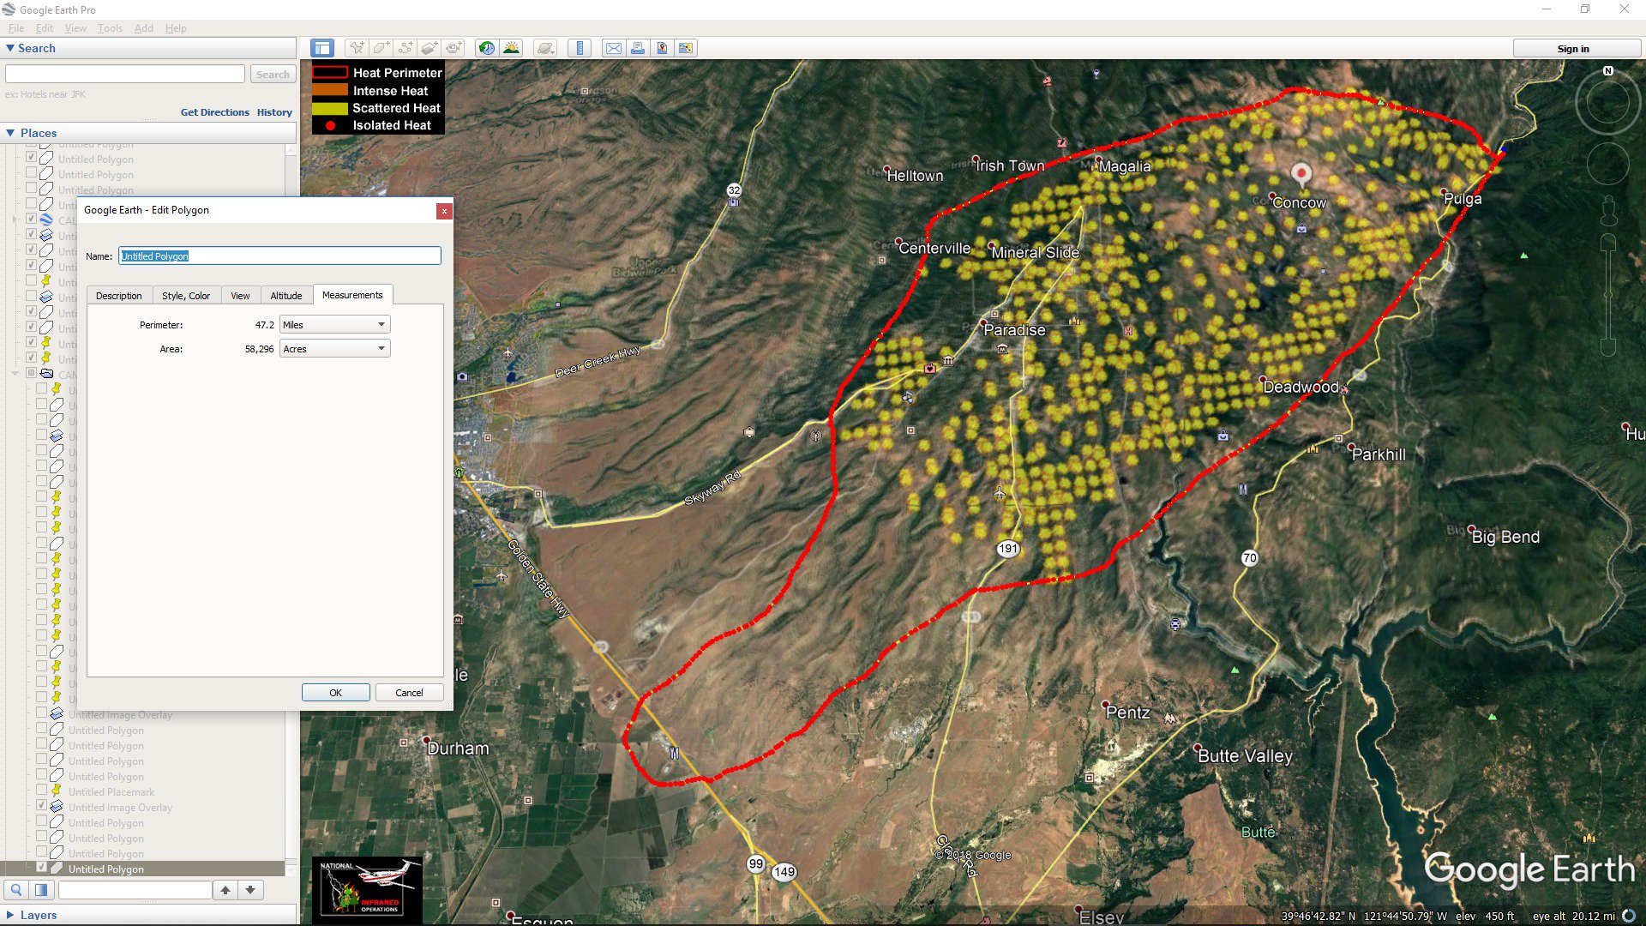Switch to the Description tab
This screenshot has height=926, width=1646.
click(x=118, y=296)
